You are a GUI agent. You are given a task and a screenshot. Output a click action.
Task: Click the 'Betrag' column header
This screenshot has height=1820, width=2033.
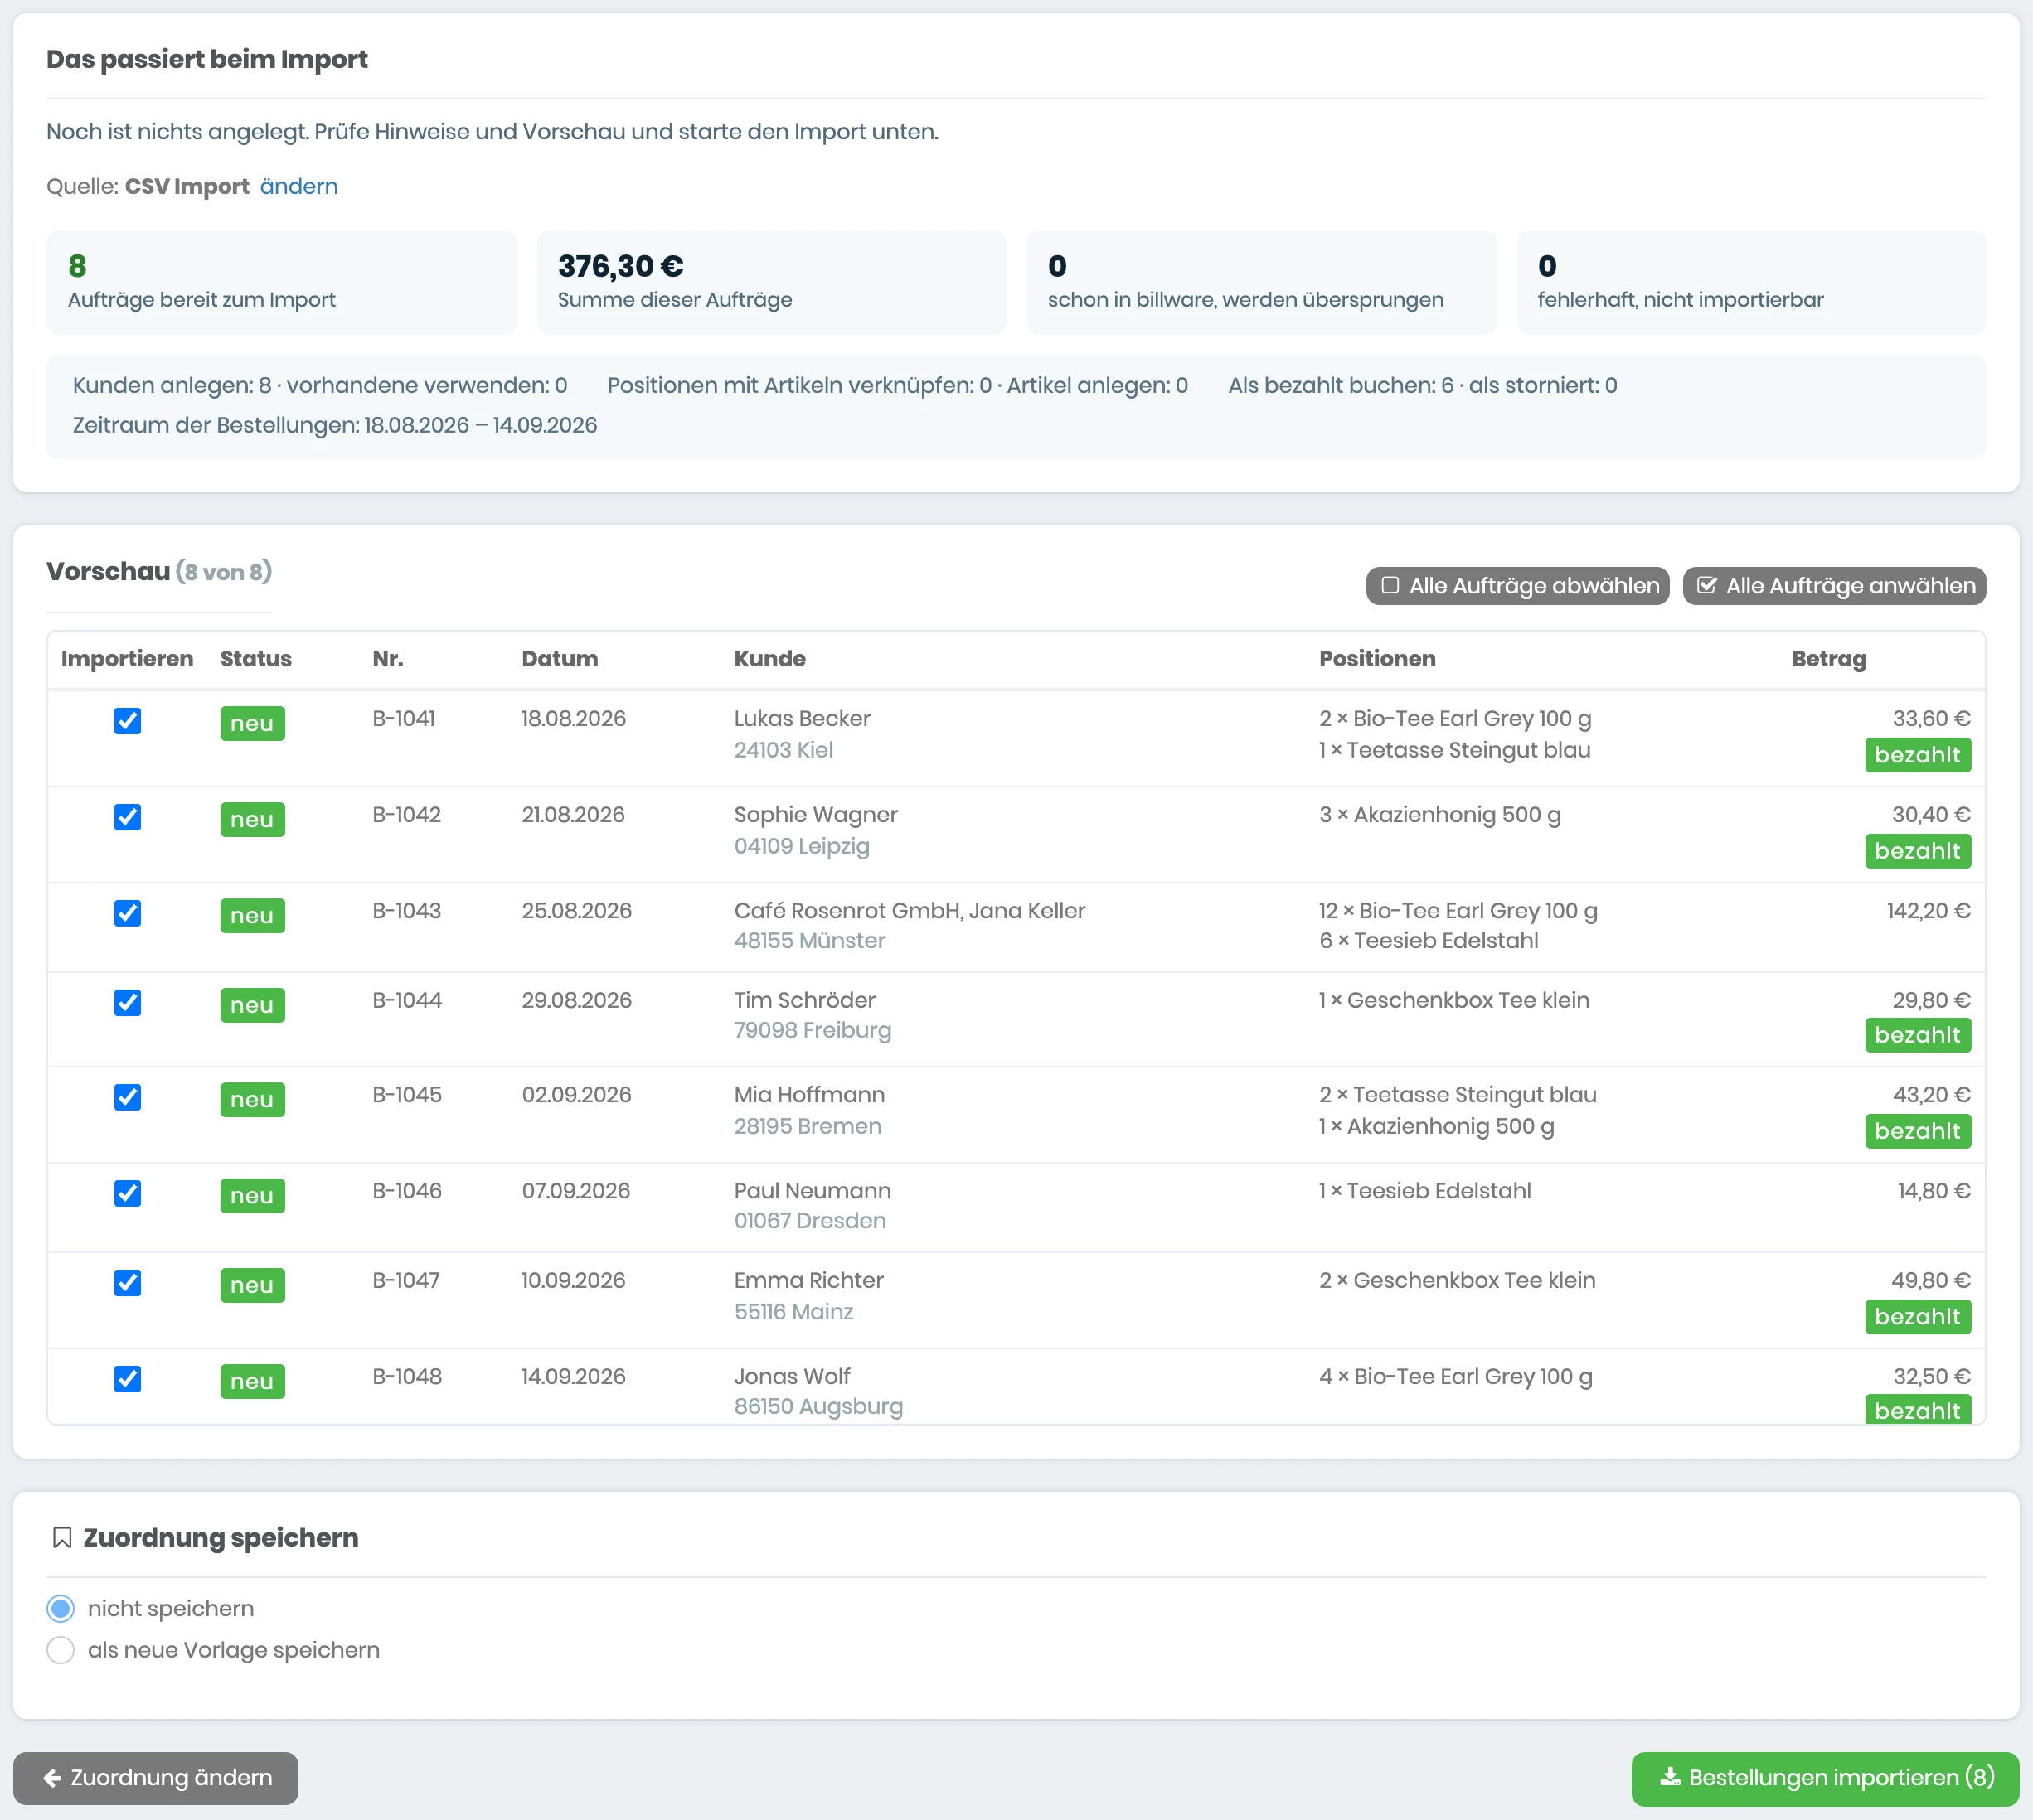(x=1829, y=659)
